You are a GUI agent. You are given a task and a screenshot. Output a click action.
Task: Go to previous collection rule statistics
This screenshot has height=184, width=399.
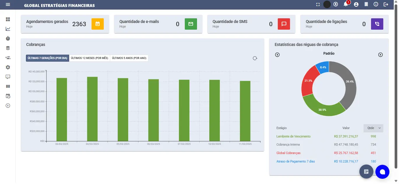[277, 55]
